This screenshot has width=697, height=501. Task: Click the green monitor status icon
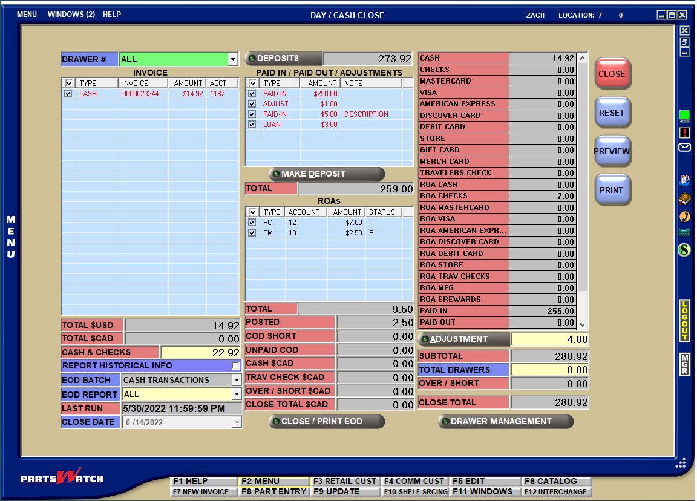[x=684, y=115]
